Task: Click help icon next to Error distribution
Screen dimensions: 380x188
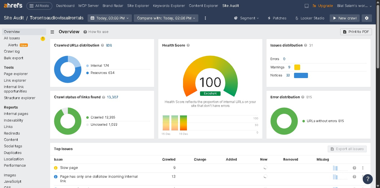Action: 303,97
